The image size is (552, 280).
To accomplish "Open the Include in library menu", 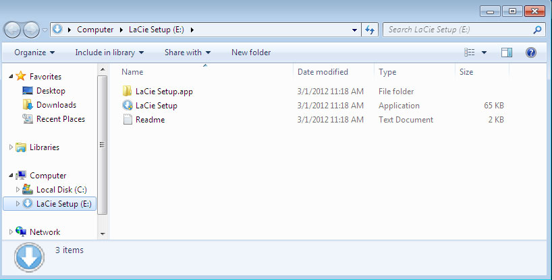I will tap(109, 53).
